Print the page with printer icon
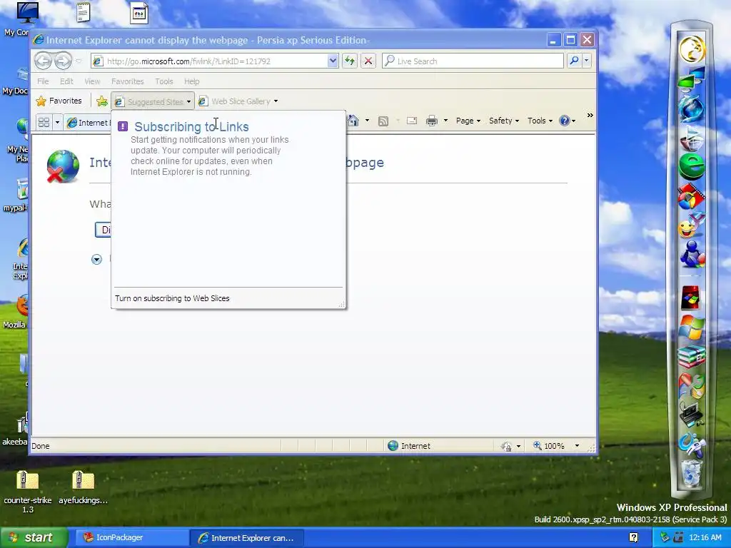 click(x=432, y=121)
